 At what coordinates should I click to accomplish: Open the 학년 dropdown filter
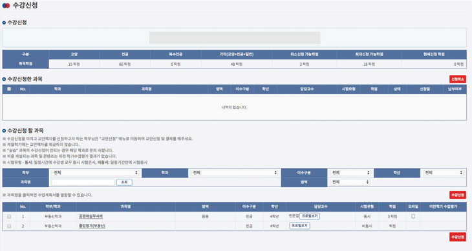tap(443, 173)
